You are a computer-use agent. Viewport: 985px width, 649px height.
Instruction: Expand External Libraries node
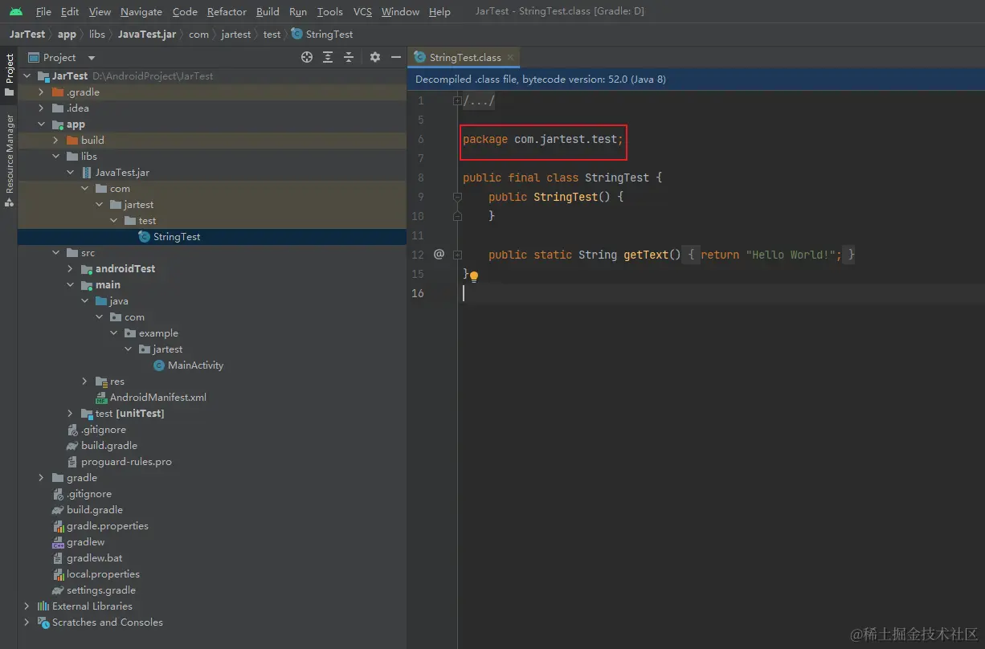pos(27,606)
